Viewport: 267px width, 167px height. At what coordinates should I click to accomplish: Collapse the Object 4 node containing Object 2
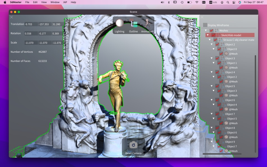[211, 72]
